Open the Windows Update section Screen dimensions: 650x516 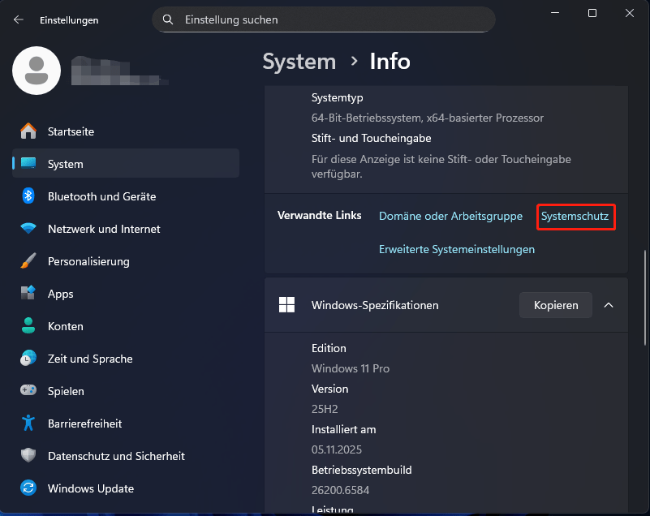point(126,488)
